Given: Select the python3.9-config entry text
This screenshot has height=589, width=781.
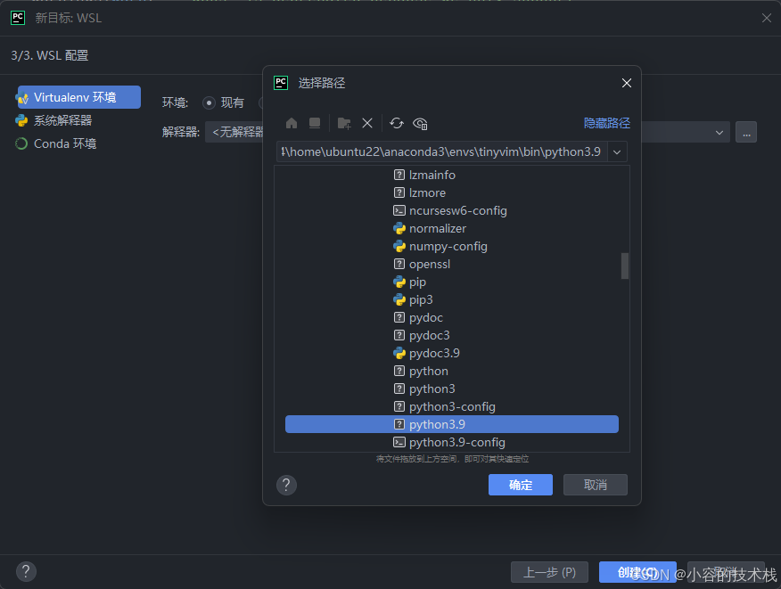Looking at the screenshot, I should click(456, 442).
